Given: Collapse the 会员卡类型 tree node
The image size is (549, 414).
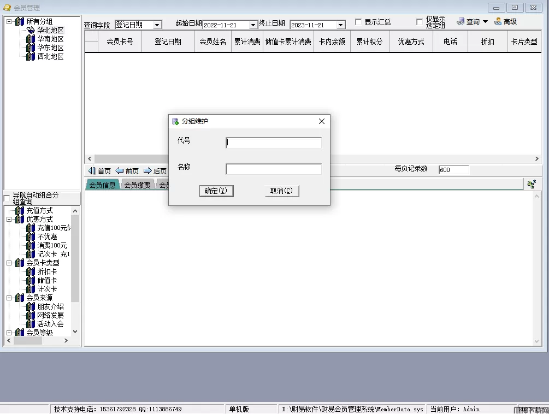Looking at the screenshot, I should point(9,263).
